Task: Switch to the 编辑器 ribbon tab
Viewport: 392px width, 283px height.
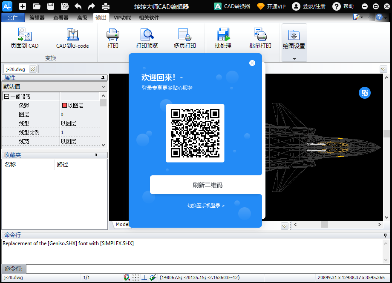Action: coord(37,17)
